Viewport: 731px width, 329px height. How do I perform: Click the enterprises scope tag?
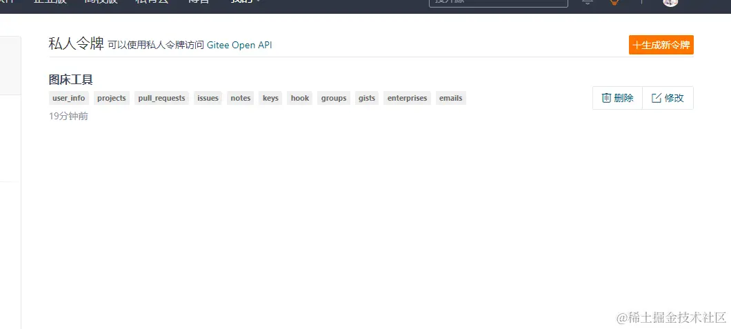pos(408,98)
